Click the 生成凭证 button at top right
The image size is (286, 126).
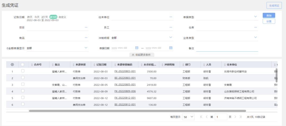point(274,6)
